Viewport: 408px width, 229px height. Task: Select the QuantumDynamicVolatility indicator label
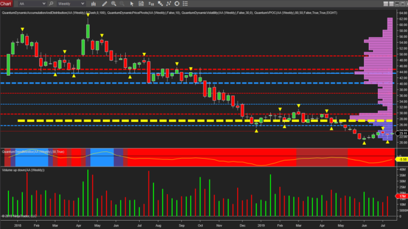click(x=217, y=13)
